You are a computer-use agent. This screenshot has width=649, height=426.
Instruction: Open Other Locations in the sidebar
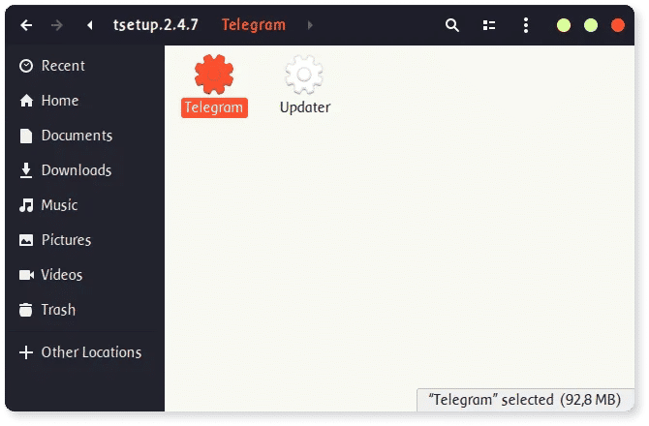click(x=85, y=352)
